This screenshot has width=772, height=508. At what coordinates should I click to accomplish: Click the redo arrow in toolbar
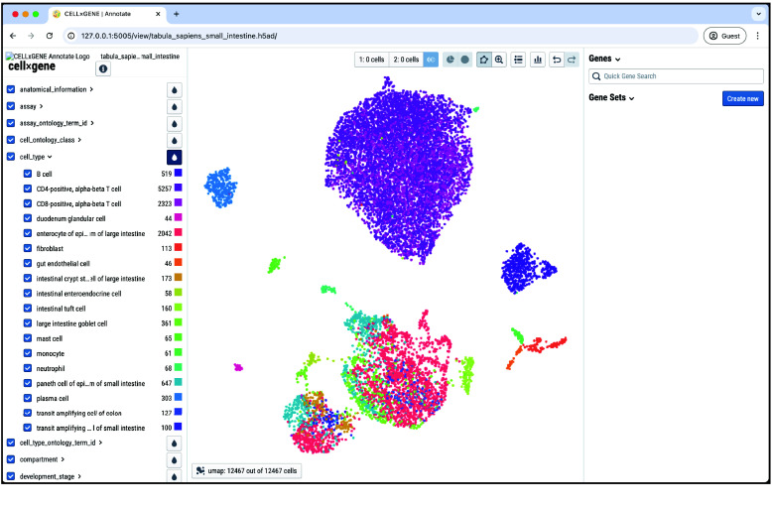571,60
